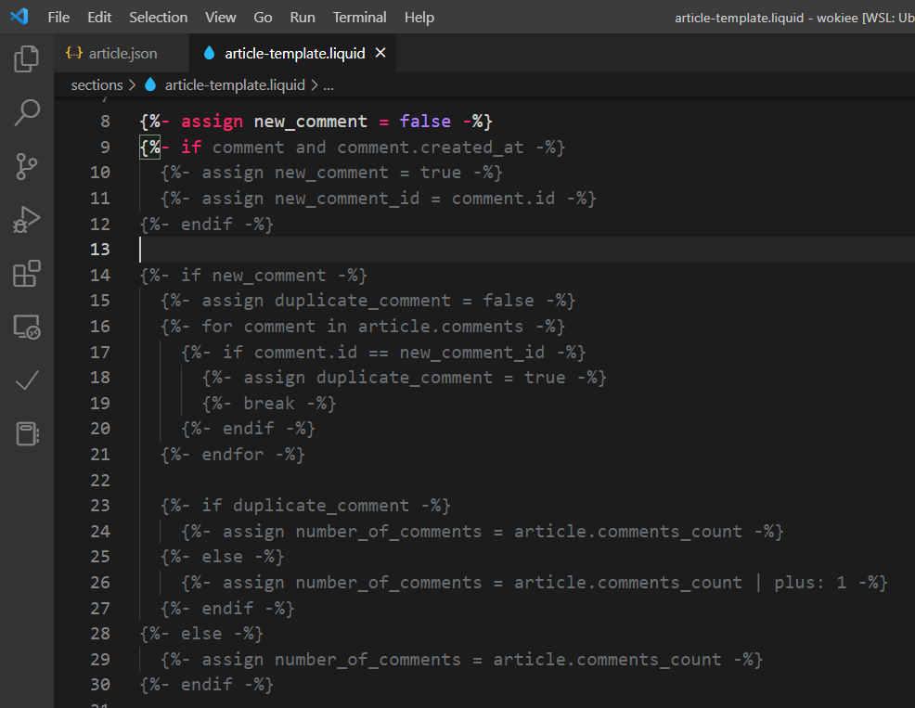Click 'false' on line 8
The height and width of the screenshot is (708, 915).
pos(425,122)
